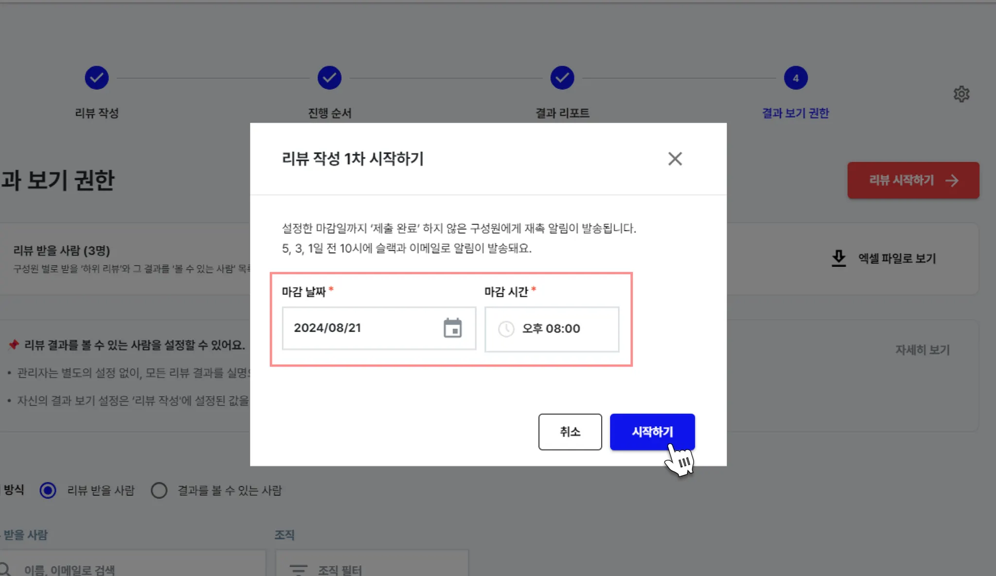
Task: Click the 리뷰 작성 step checkmark circle
Action: click(97, 78)
